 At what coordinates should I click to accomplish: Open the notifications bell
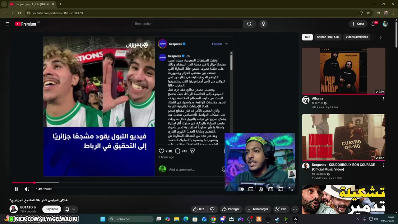374,24
